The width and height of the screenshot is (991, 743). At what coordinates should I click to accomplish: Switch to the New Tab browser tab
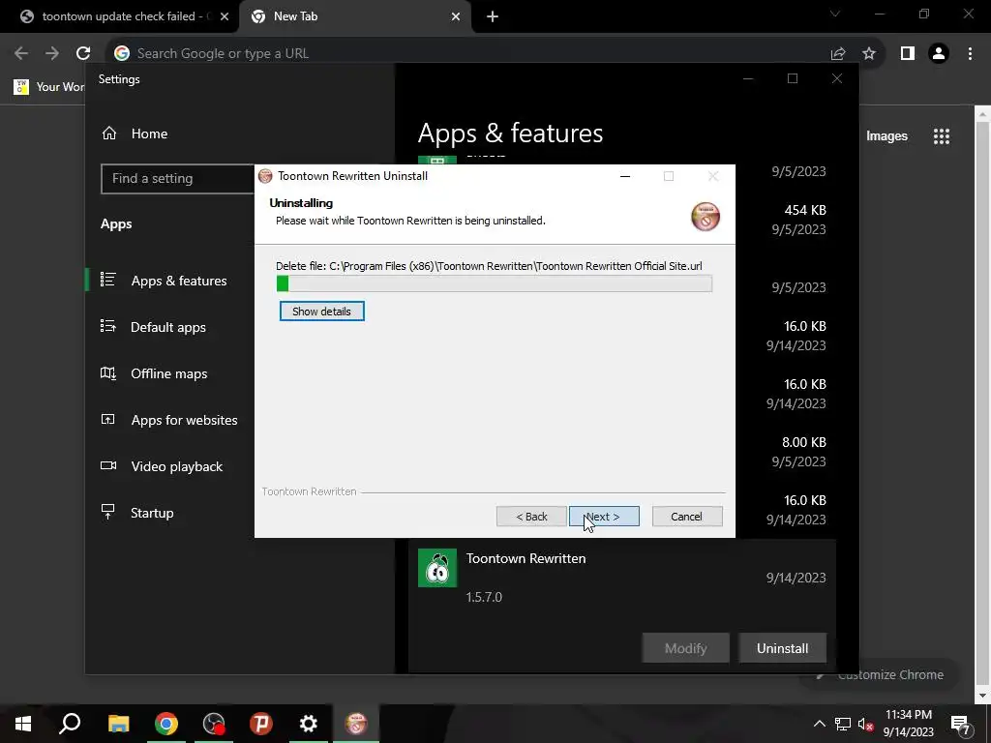[354, 16]
